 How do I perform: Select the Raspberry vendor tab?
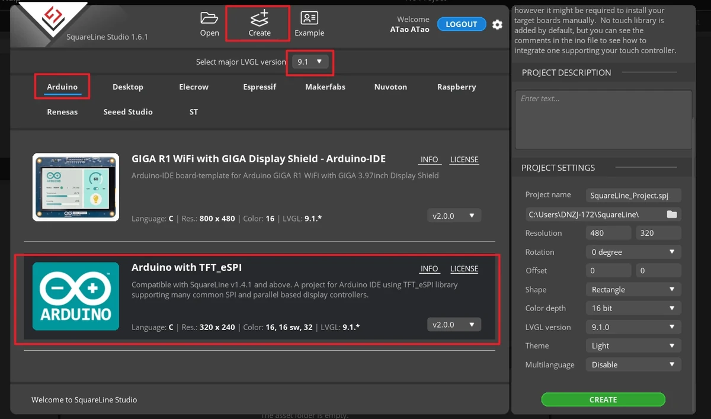[456, 87]
